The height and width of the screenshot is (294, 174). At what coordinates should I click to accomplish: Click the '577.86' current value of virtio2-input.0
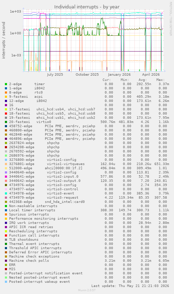[x=107, y=177]
